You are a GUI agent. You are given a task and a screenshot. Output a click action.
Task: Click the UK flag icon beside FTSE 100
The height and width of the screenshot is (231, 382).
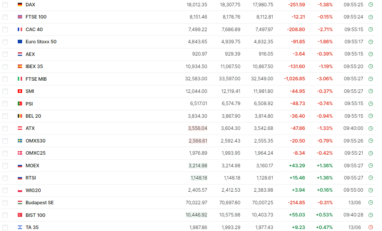(20, 17)
